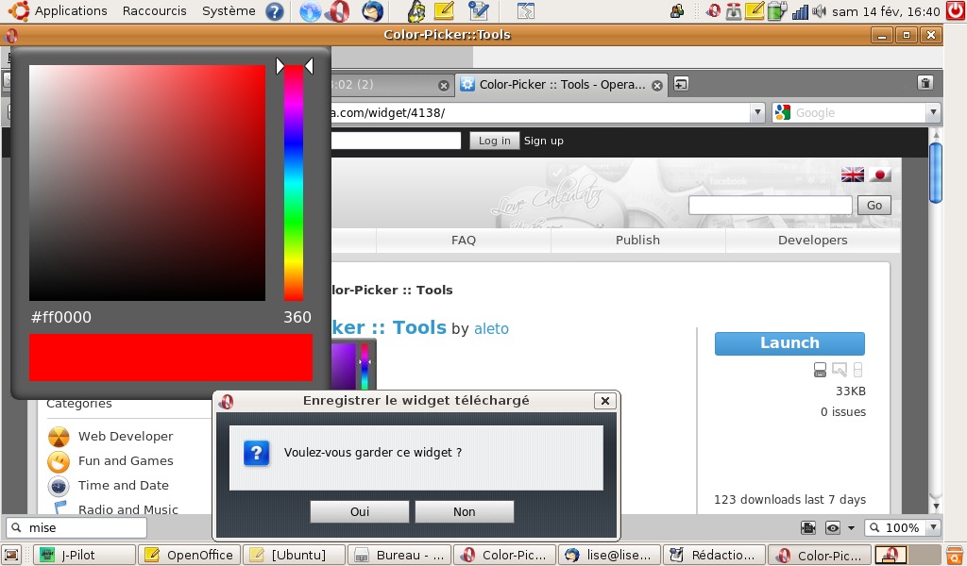Open the closed tabs trash icon
The image size is (967, 566).
point(925,84)
